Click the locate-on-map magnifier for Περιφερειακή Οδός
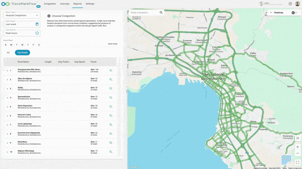Viewport: 302px width, 169px height. click(111, 70)
